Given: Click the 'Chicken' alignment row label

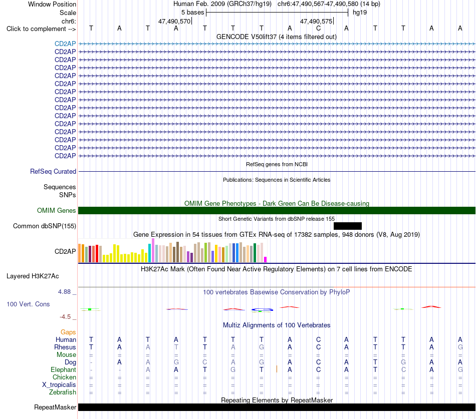Looking at the screenshot, I should pos(64,377).
